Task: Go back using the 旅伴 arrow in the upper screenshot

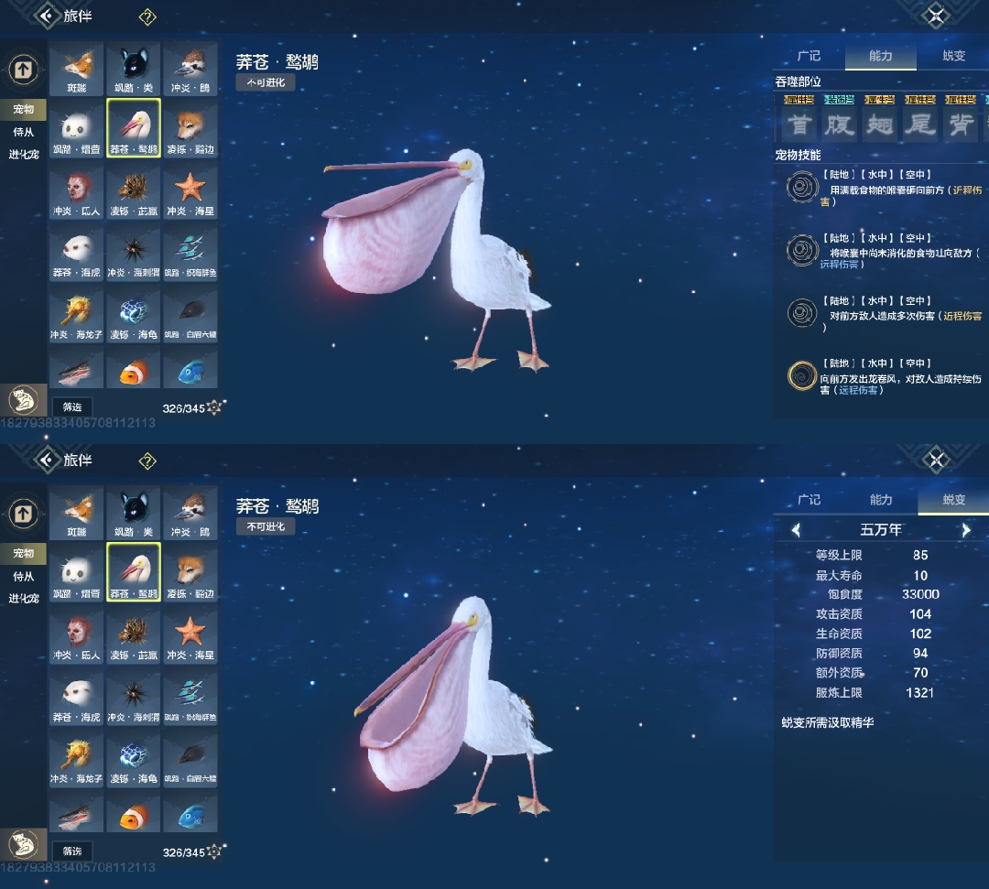Action: pos(47,16)
